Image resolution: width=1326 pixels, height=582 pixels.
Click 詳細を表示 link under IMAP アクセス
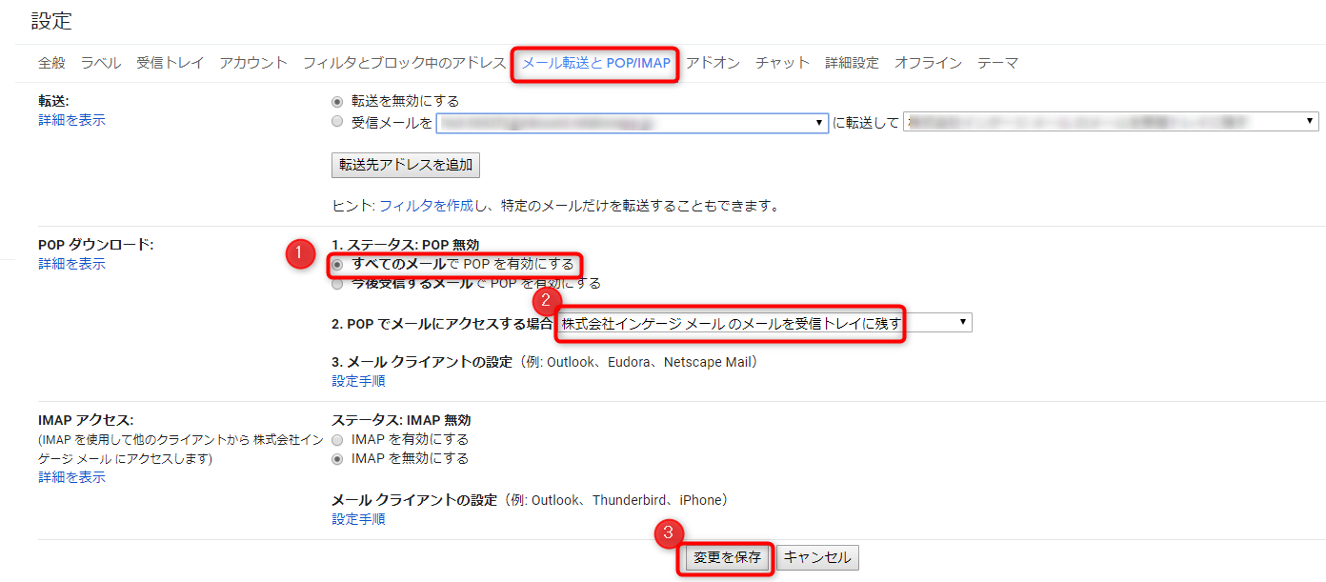(71, 477)
